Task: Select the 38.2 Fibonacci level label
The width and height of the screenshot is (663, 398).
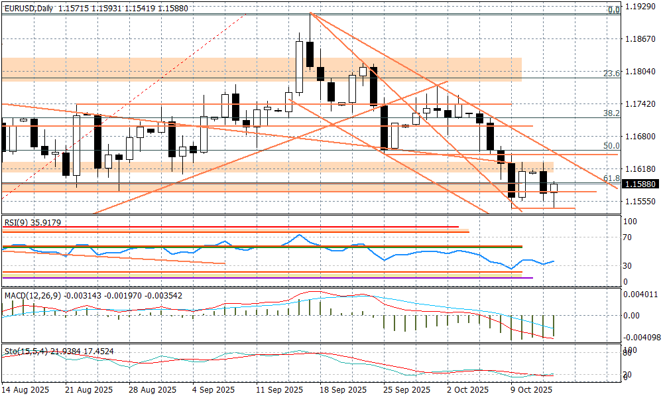Action: (611, 113)
